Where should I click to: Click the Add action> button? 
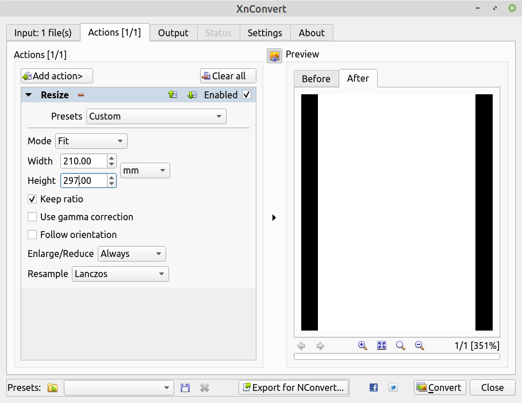[x=57, y=76]
